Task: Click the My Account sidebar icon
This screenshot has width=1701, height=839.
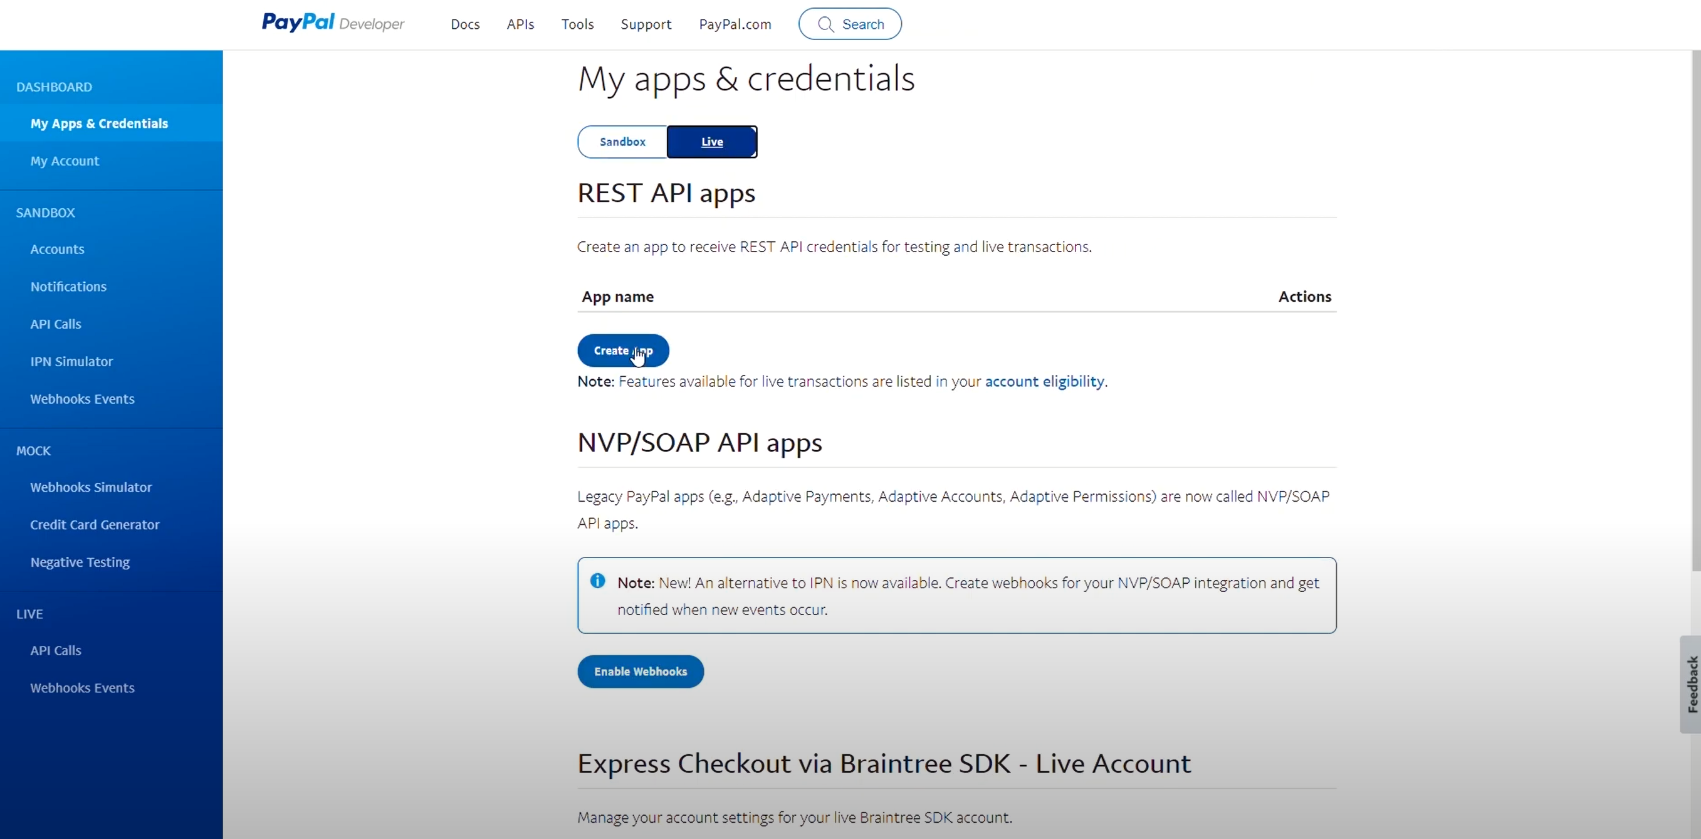Action: (x=65, y=161)
